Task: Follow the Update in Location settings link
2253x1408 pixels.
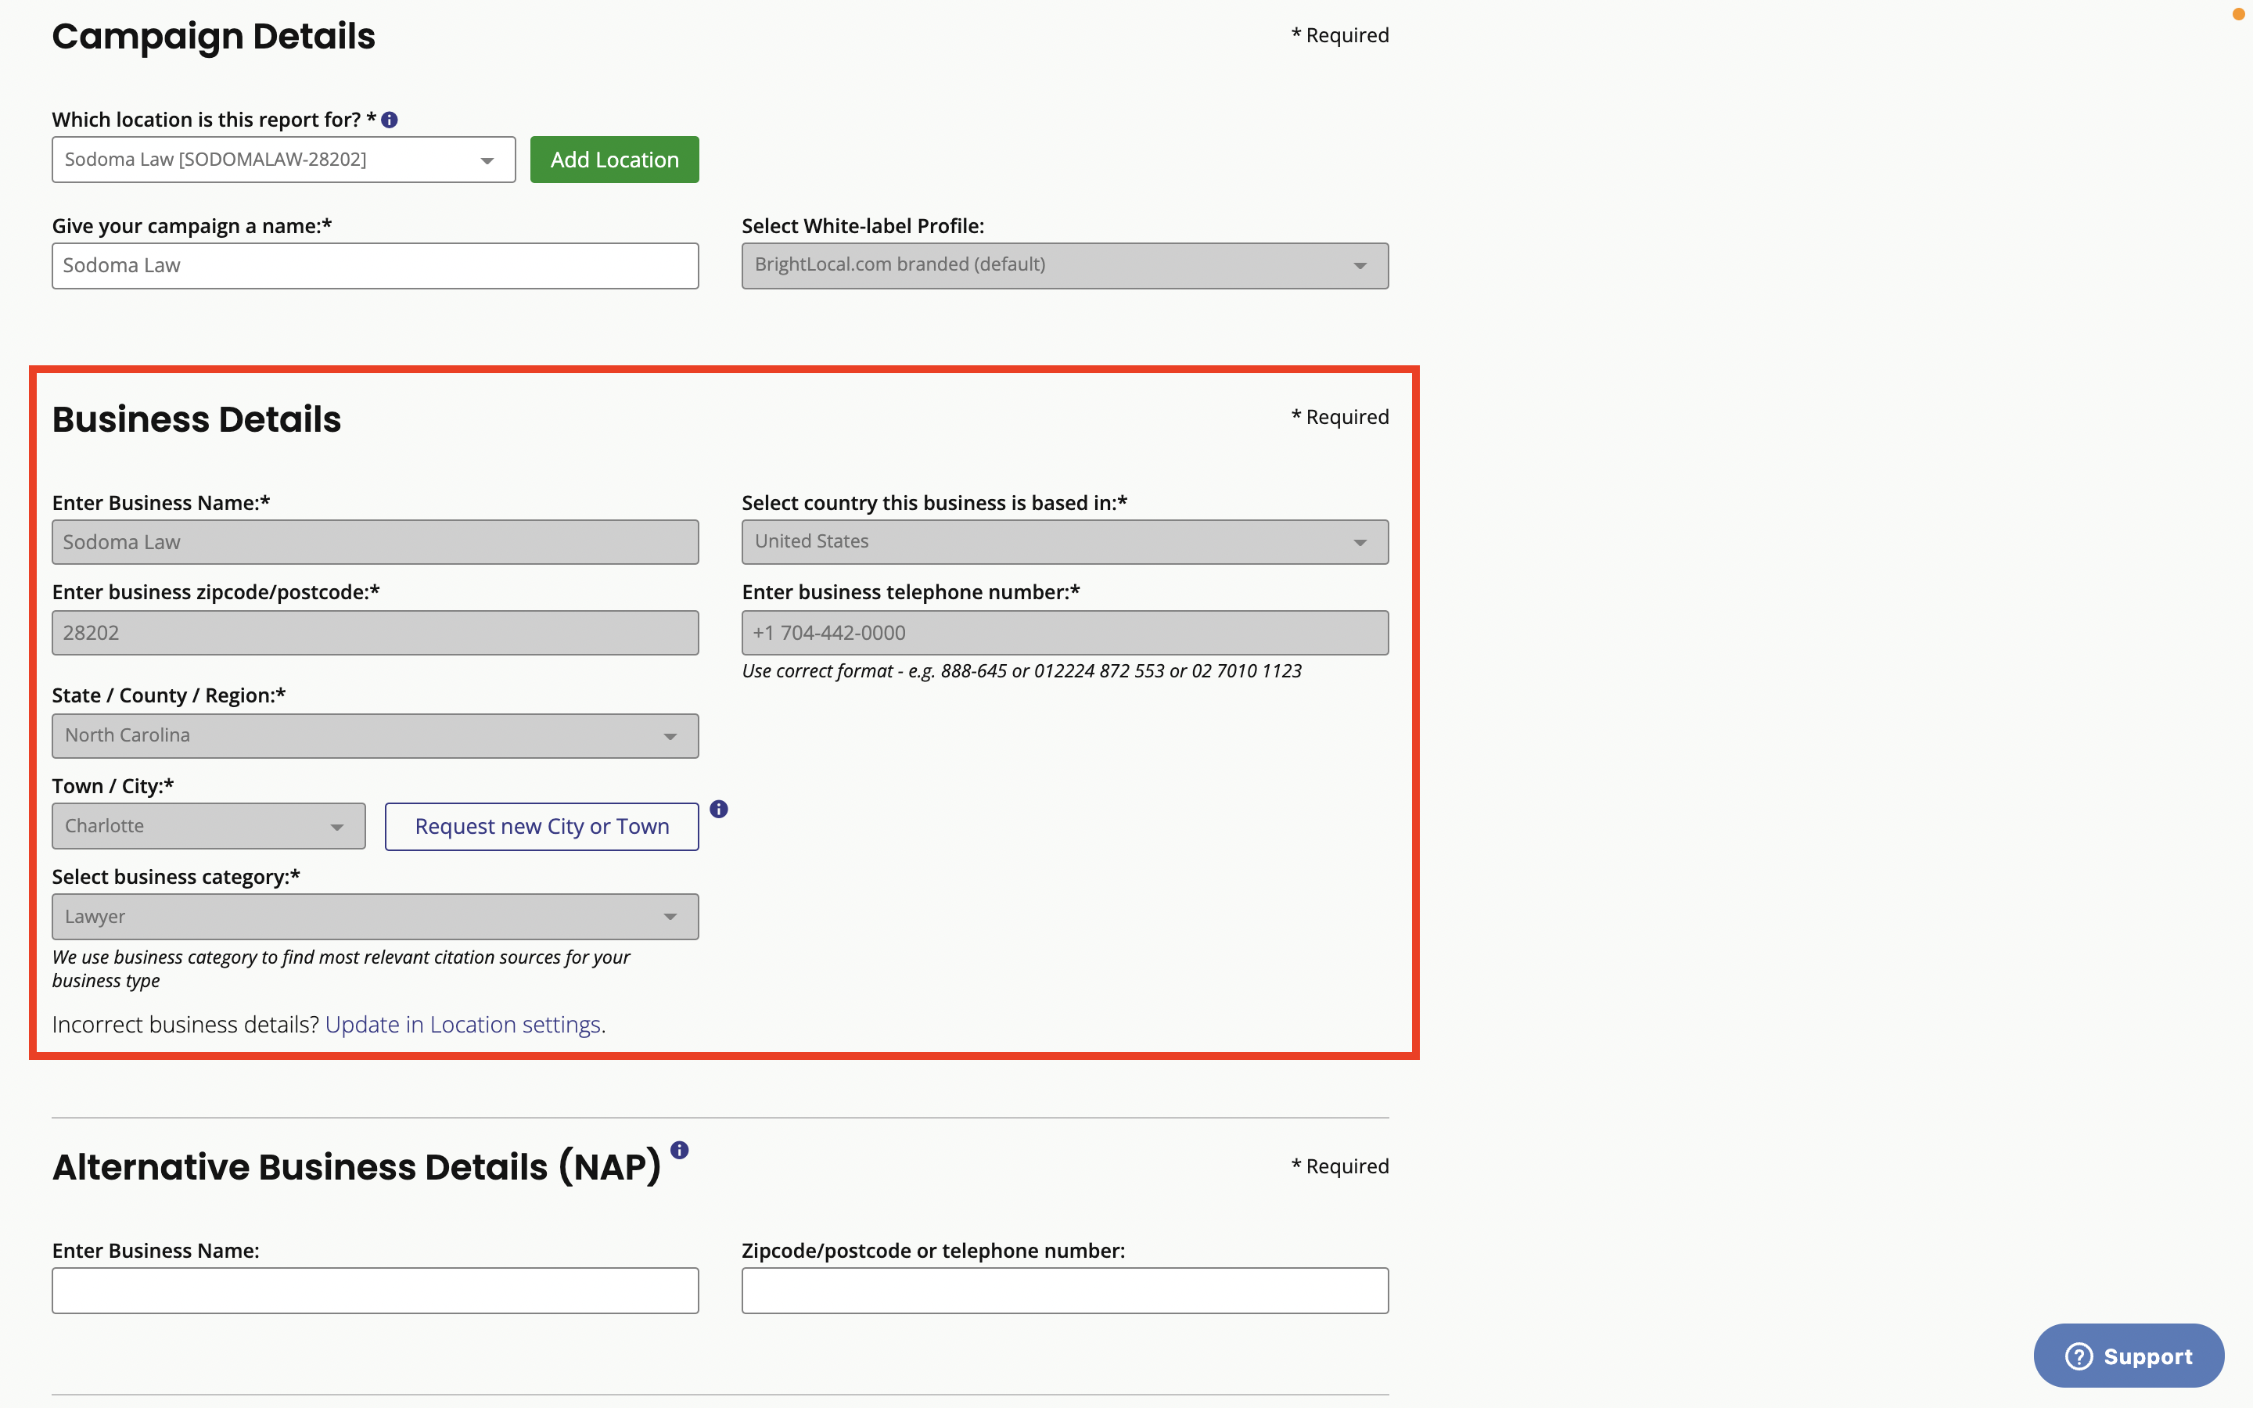Action: click(x=465, y=1025)
